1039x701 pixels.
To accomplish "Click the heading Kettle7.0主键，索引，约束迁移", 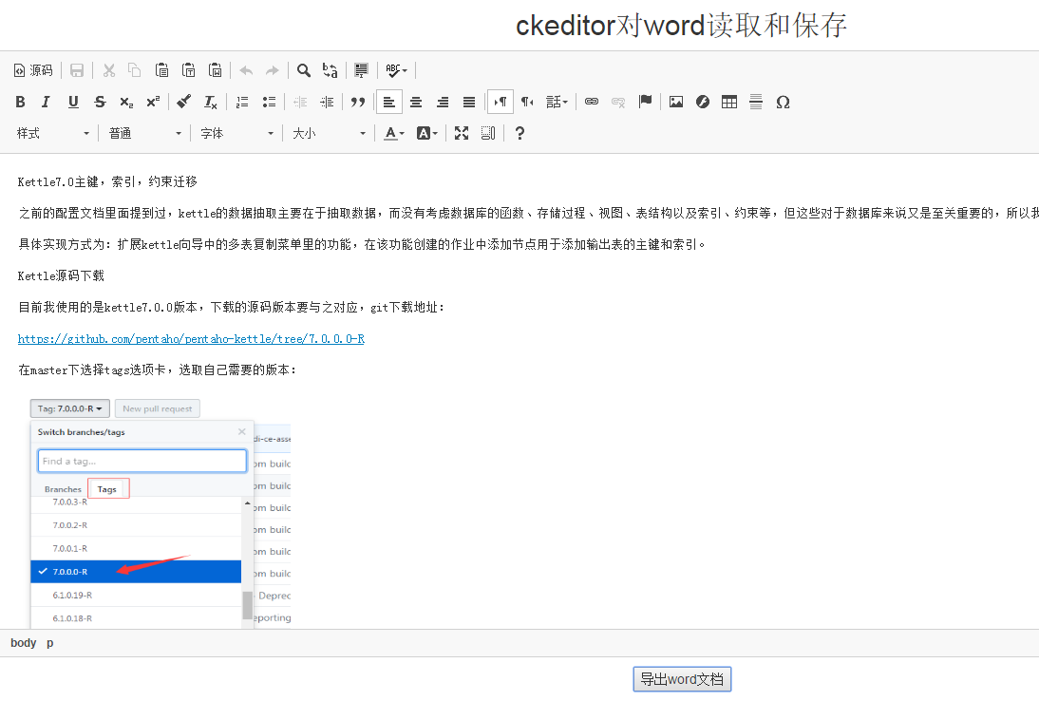I will (x=107, y=181).
